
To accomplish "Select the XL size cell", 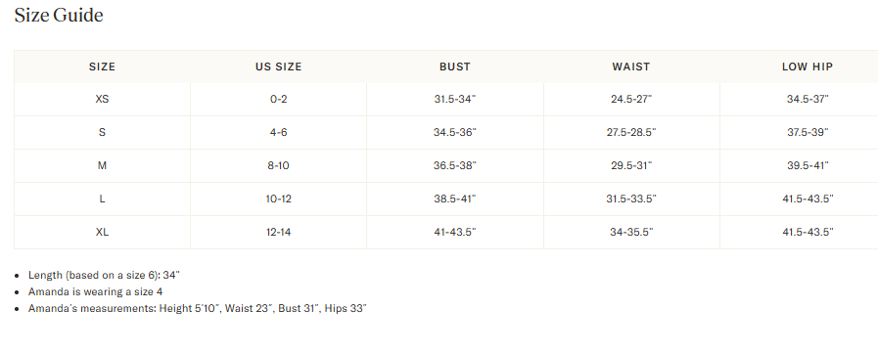I will tap(102, 232).
